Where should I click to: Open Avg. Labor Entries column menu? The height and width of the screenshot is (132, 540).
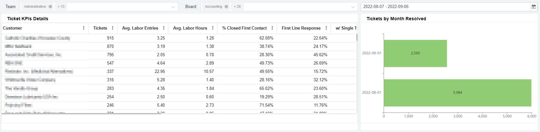pos(164,28)
